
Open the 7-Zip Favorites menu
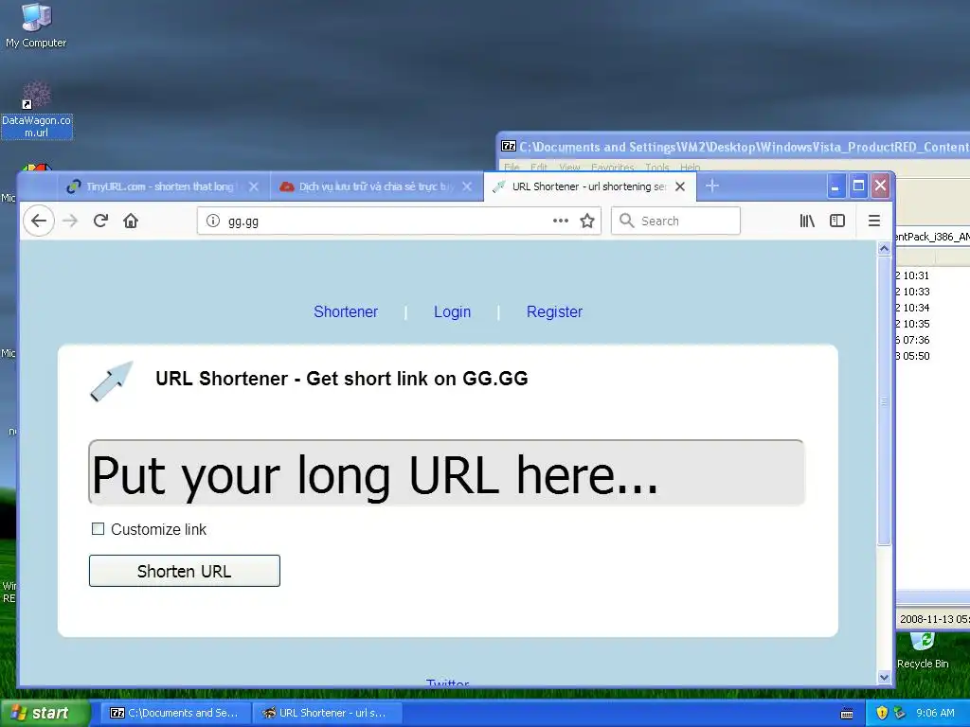613,167
